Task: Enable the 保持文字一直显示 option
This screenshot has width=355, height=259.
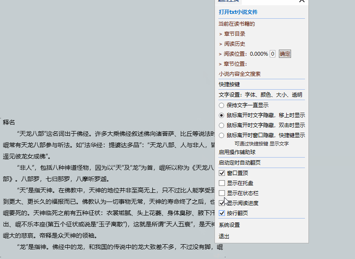Action: coord(221,105)
